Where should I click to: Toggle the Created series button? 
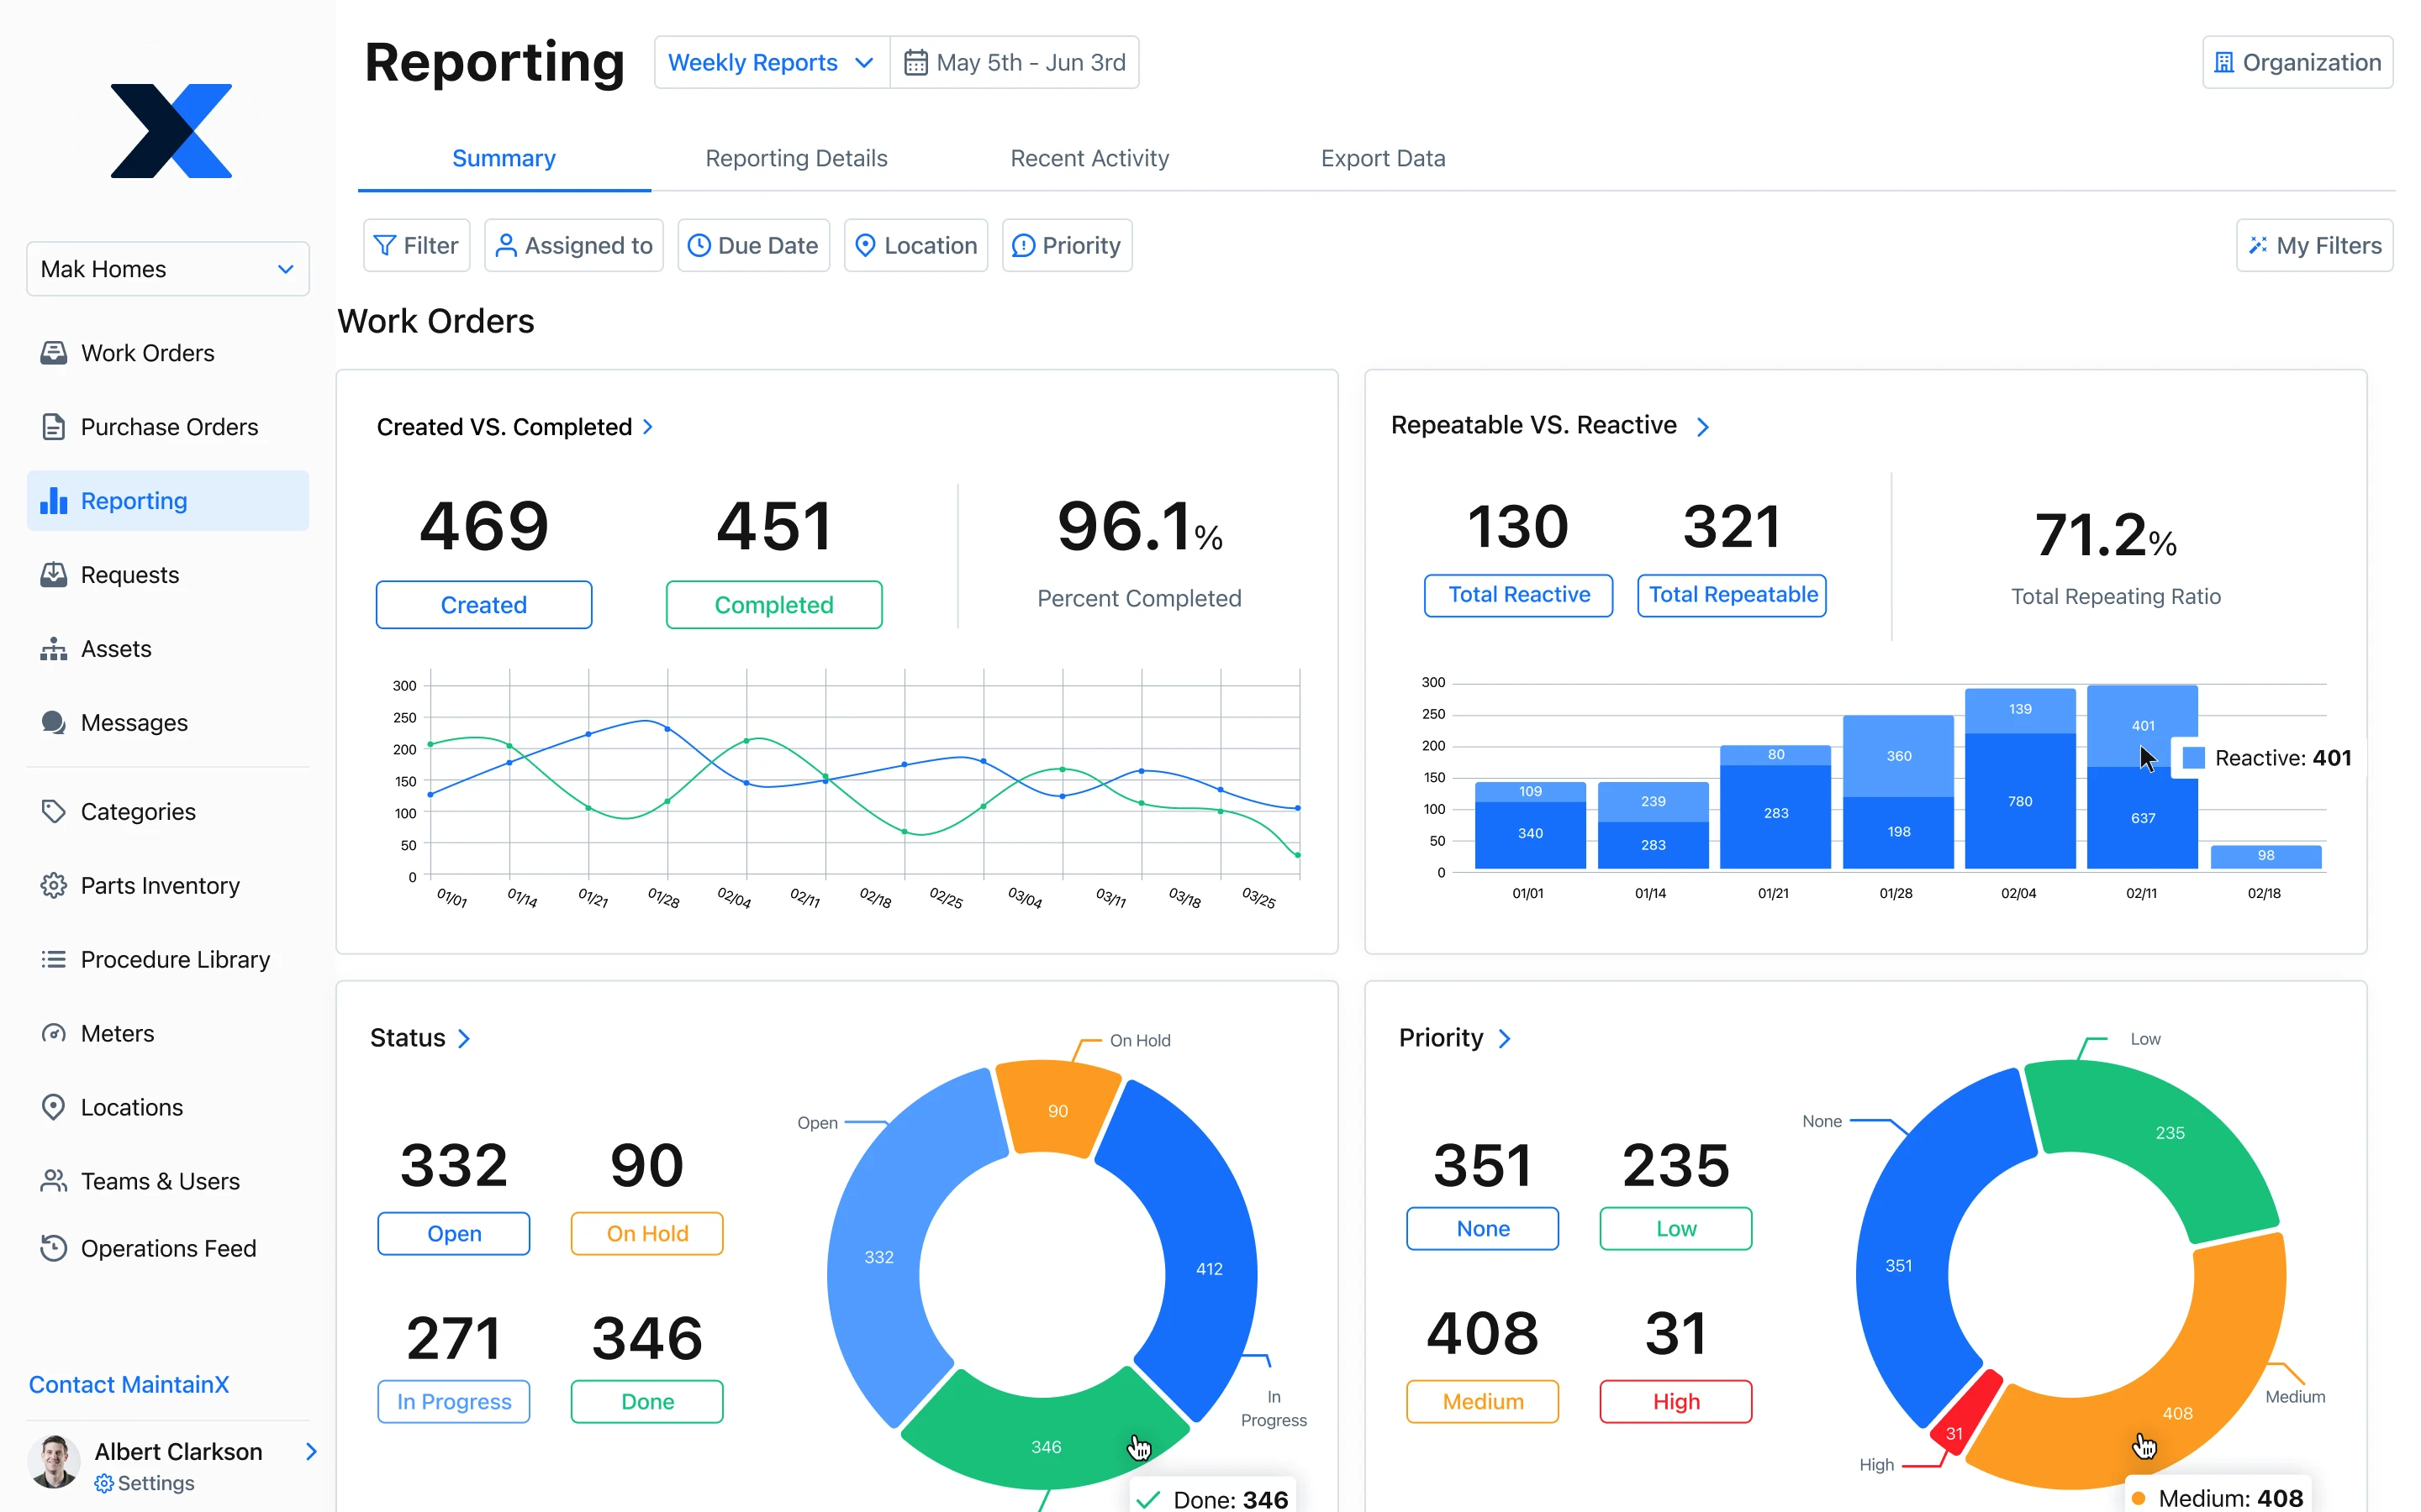pos(483,605)
